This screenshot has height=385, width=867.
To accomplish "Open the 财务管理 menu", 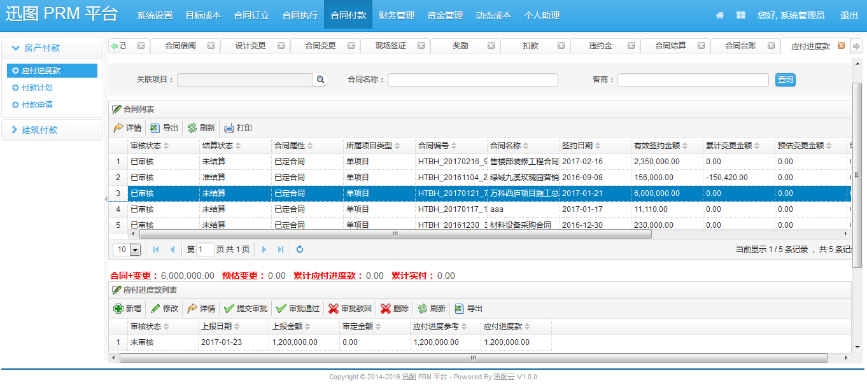I will point(397,15).
